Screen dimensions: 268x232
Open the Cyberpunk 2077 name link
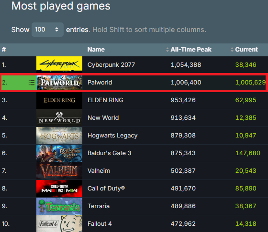[x=111, y=65]
